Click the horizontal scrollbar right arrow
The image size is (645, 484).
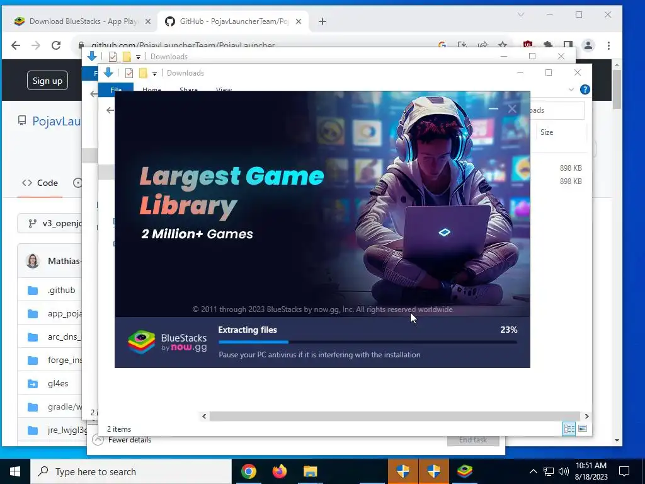click(586, 416)
